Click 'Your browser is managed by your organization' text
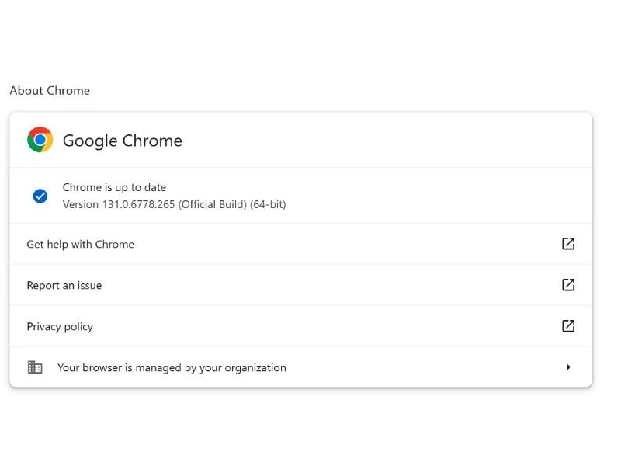621x466 pixels. (172, 367)
